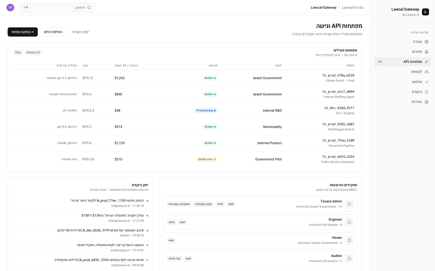
Task: Open the יומן ביקורת tab link
Action: (x=81, y=32)
